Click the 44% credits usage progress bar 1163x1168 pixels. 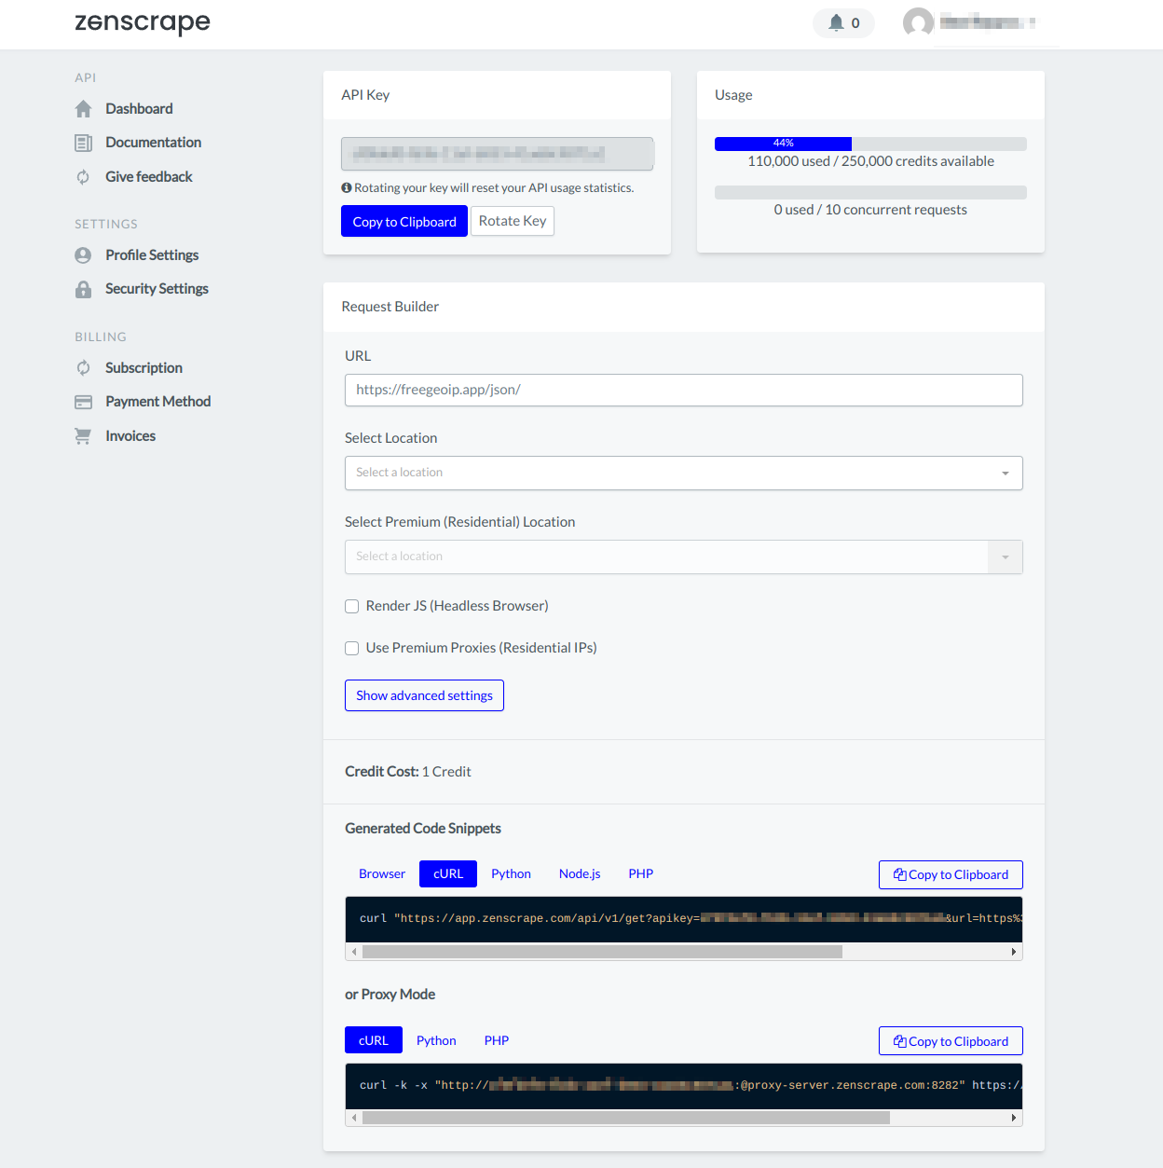tap(870, 144)
